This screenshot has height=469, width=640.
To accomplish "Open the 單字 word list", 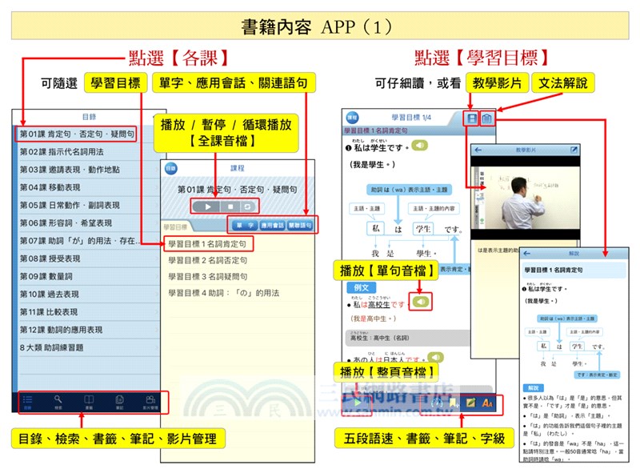I will pos(246,226).
